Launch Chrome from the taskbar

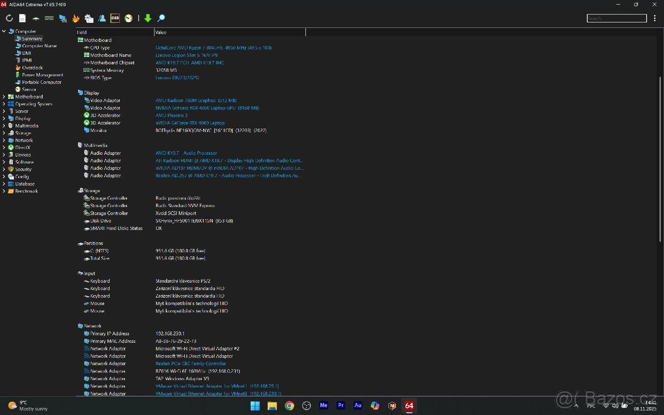click(x=289, y=406)
